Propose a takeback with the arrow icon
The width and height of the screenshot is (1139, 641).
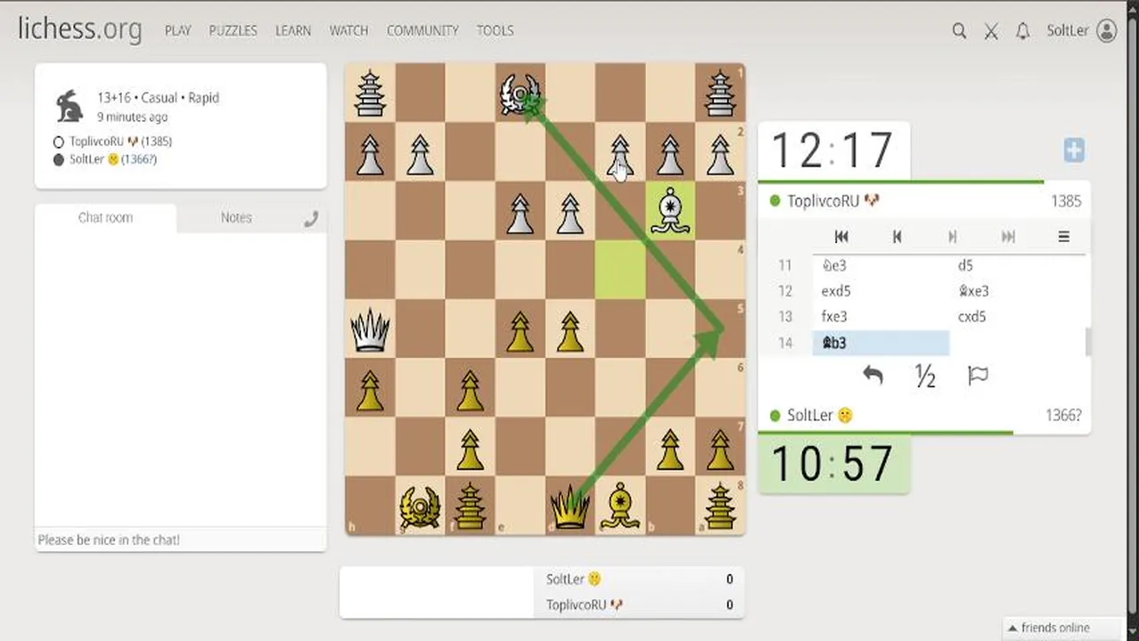point(873,376)
